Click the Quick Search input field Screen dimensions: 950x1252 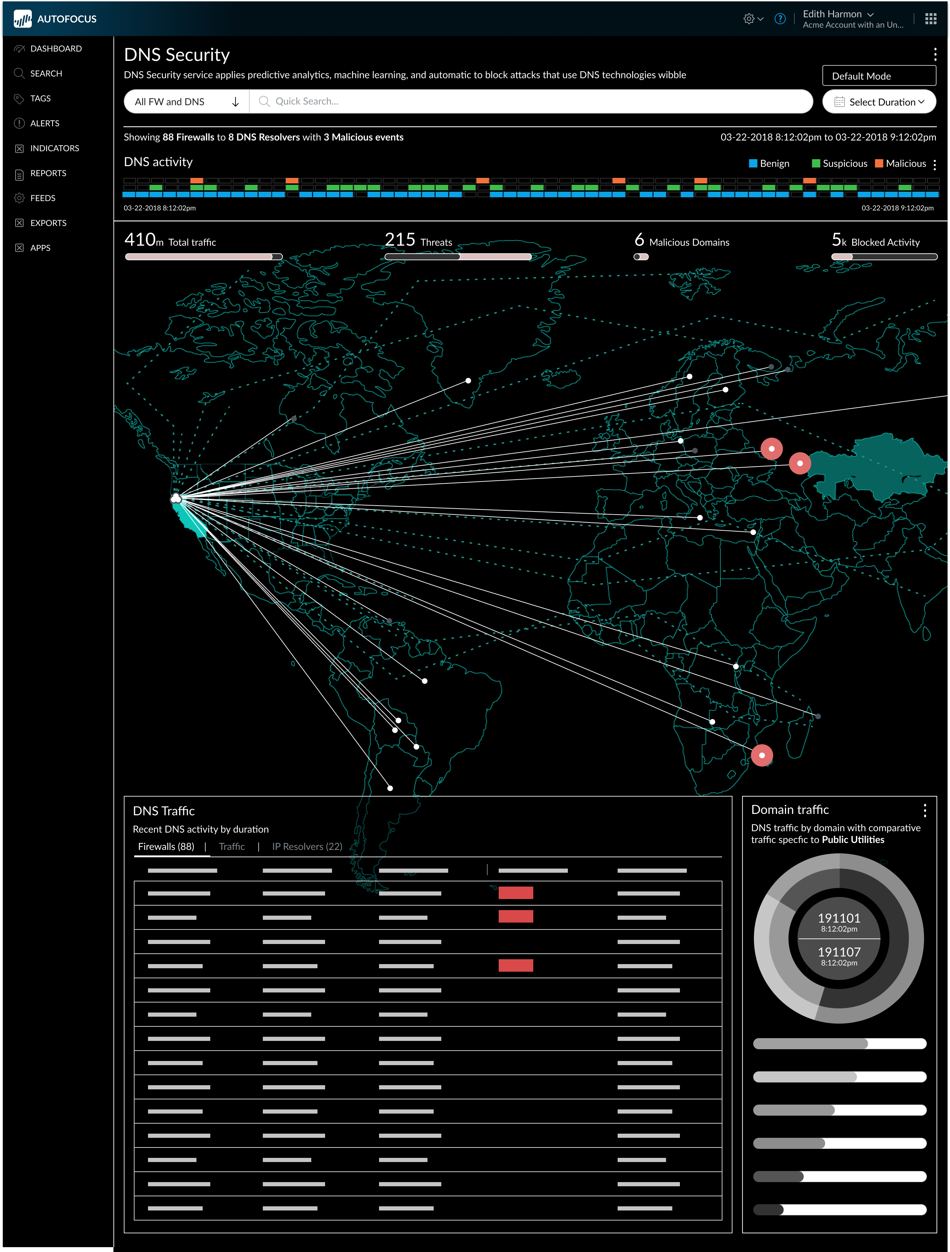[x=531, y=101]
